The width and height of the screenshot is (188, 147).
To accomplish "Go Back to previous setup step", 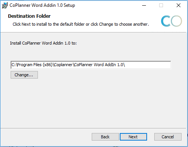I will pyautogui.click(x=105, y=137).
